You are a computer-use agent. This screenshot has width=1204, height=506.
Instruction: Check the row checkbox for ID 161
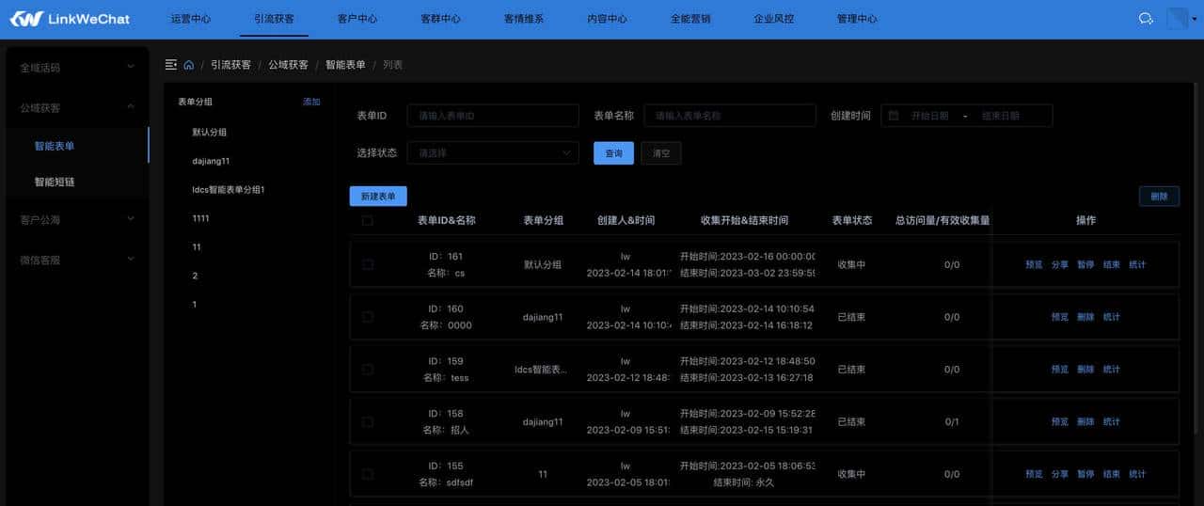click(x=368, y=265)
